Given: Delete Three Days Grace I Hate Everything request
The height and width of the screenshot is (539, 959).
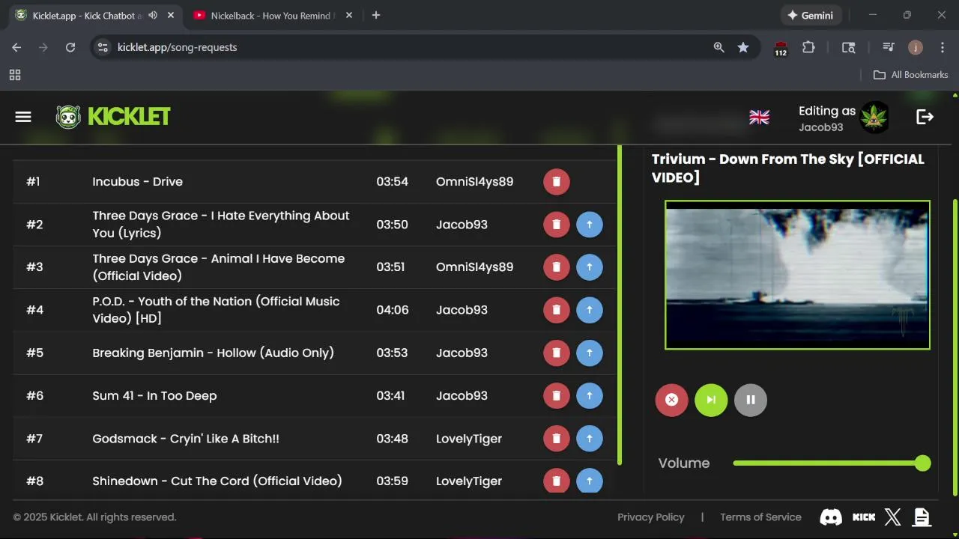Looking at the screenshot, I should (557, 225).
